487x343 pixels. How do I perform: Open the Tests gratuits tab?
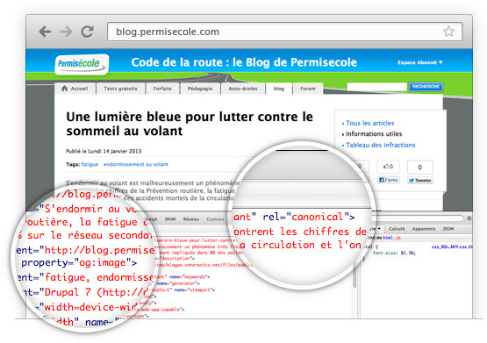[120, 89]
